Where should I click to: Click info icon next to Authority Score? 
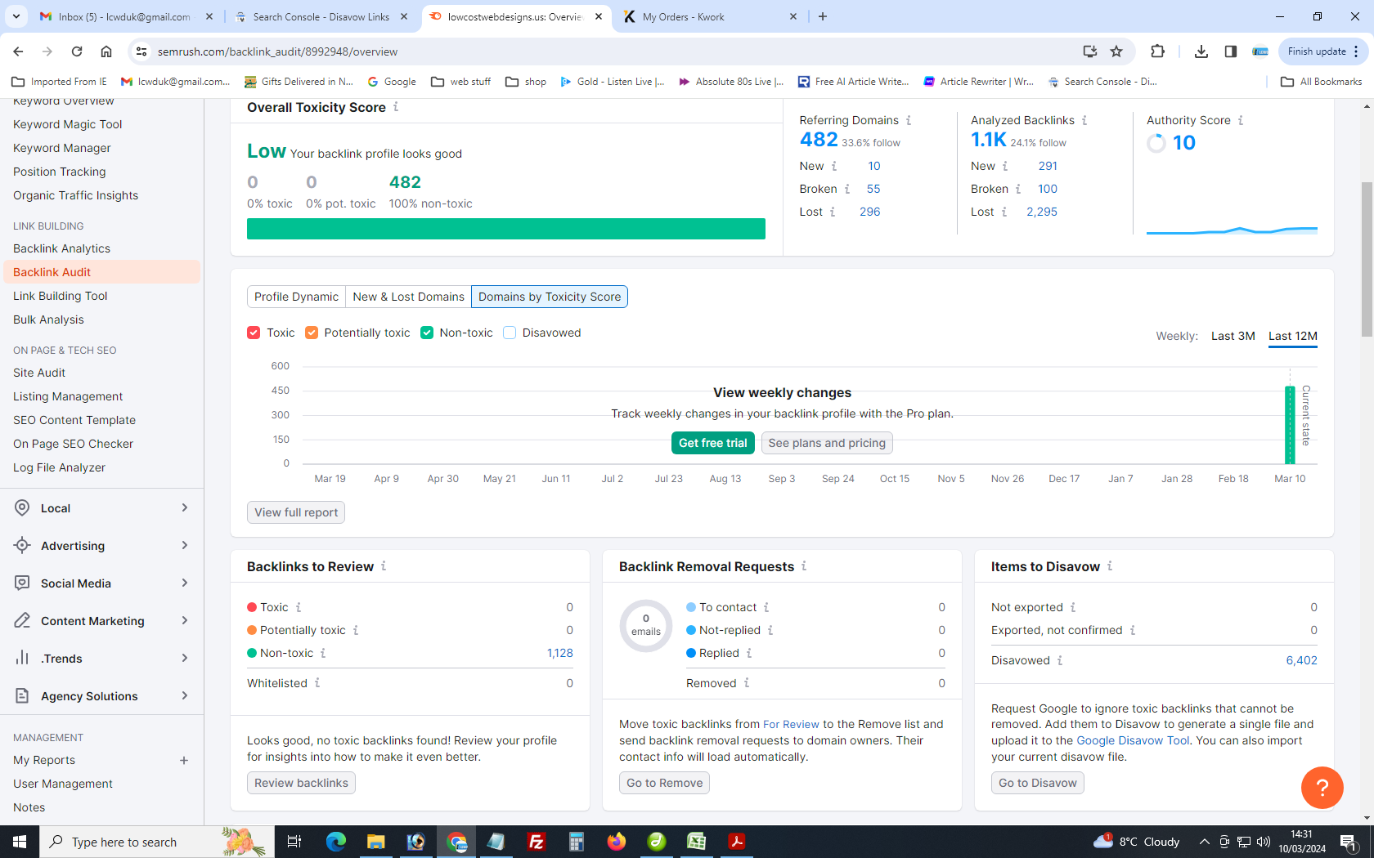1241,120
